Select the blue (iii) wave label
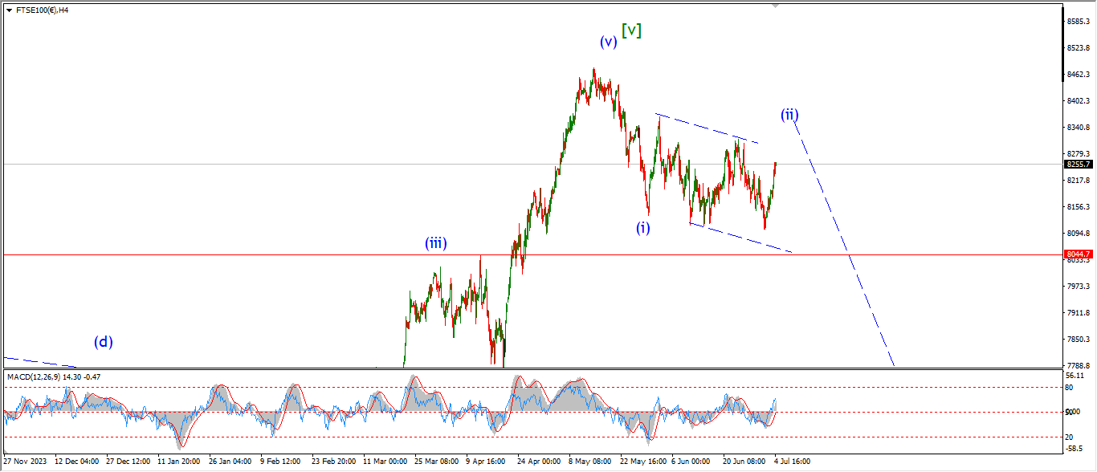 (436, 243)
